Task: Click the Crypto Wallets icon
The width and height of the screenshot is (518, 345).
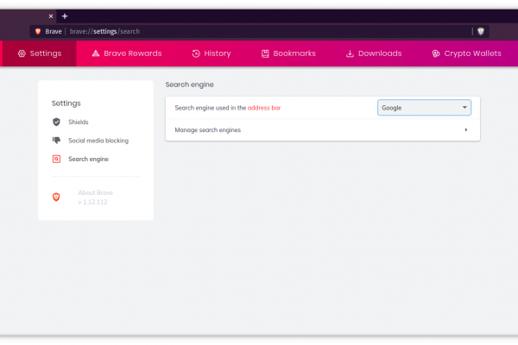Action: (436, 53)
